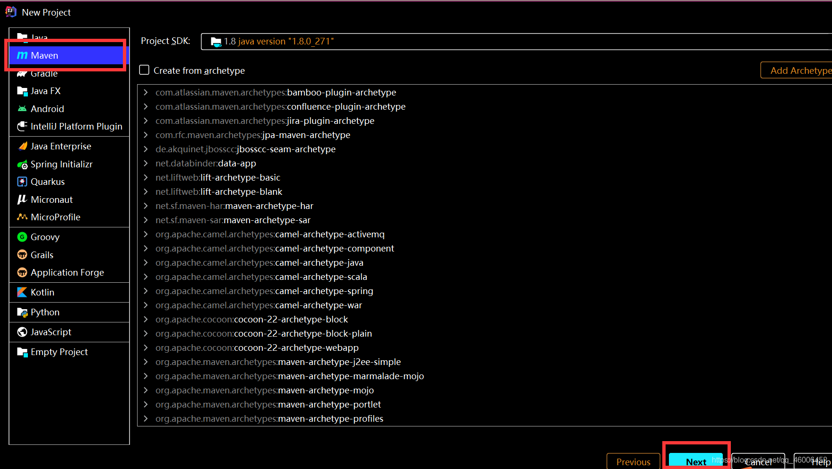Click the Android robot icon
The image size is (832, 469).
22,109
